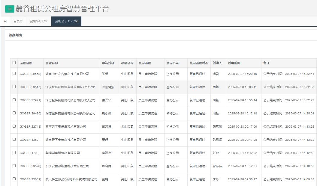This screenshot has width=317, height=186.
Task: Sort by 创建时间 column header
Action: pos(234,63)
